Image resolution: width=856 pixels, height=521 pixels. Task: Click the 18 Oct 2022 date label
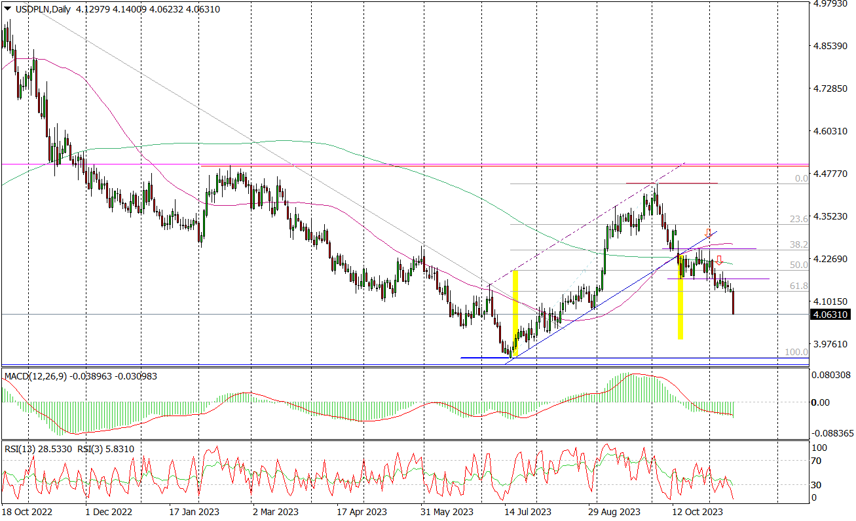pos(26,511)
